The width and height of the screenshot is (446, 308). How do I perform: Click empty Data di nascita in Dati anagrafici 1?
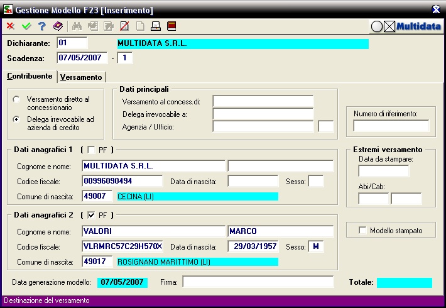coord(253,181)
